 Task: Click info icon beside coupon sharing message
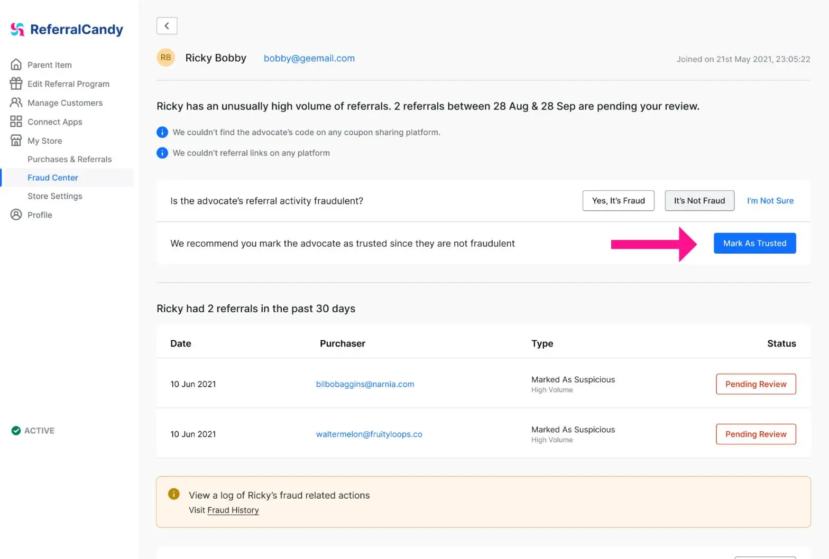point(162,132)
